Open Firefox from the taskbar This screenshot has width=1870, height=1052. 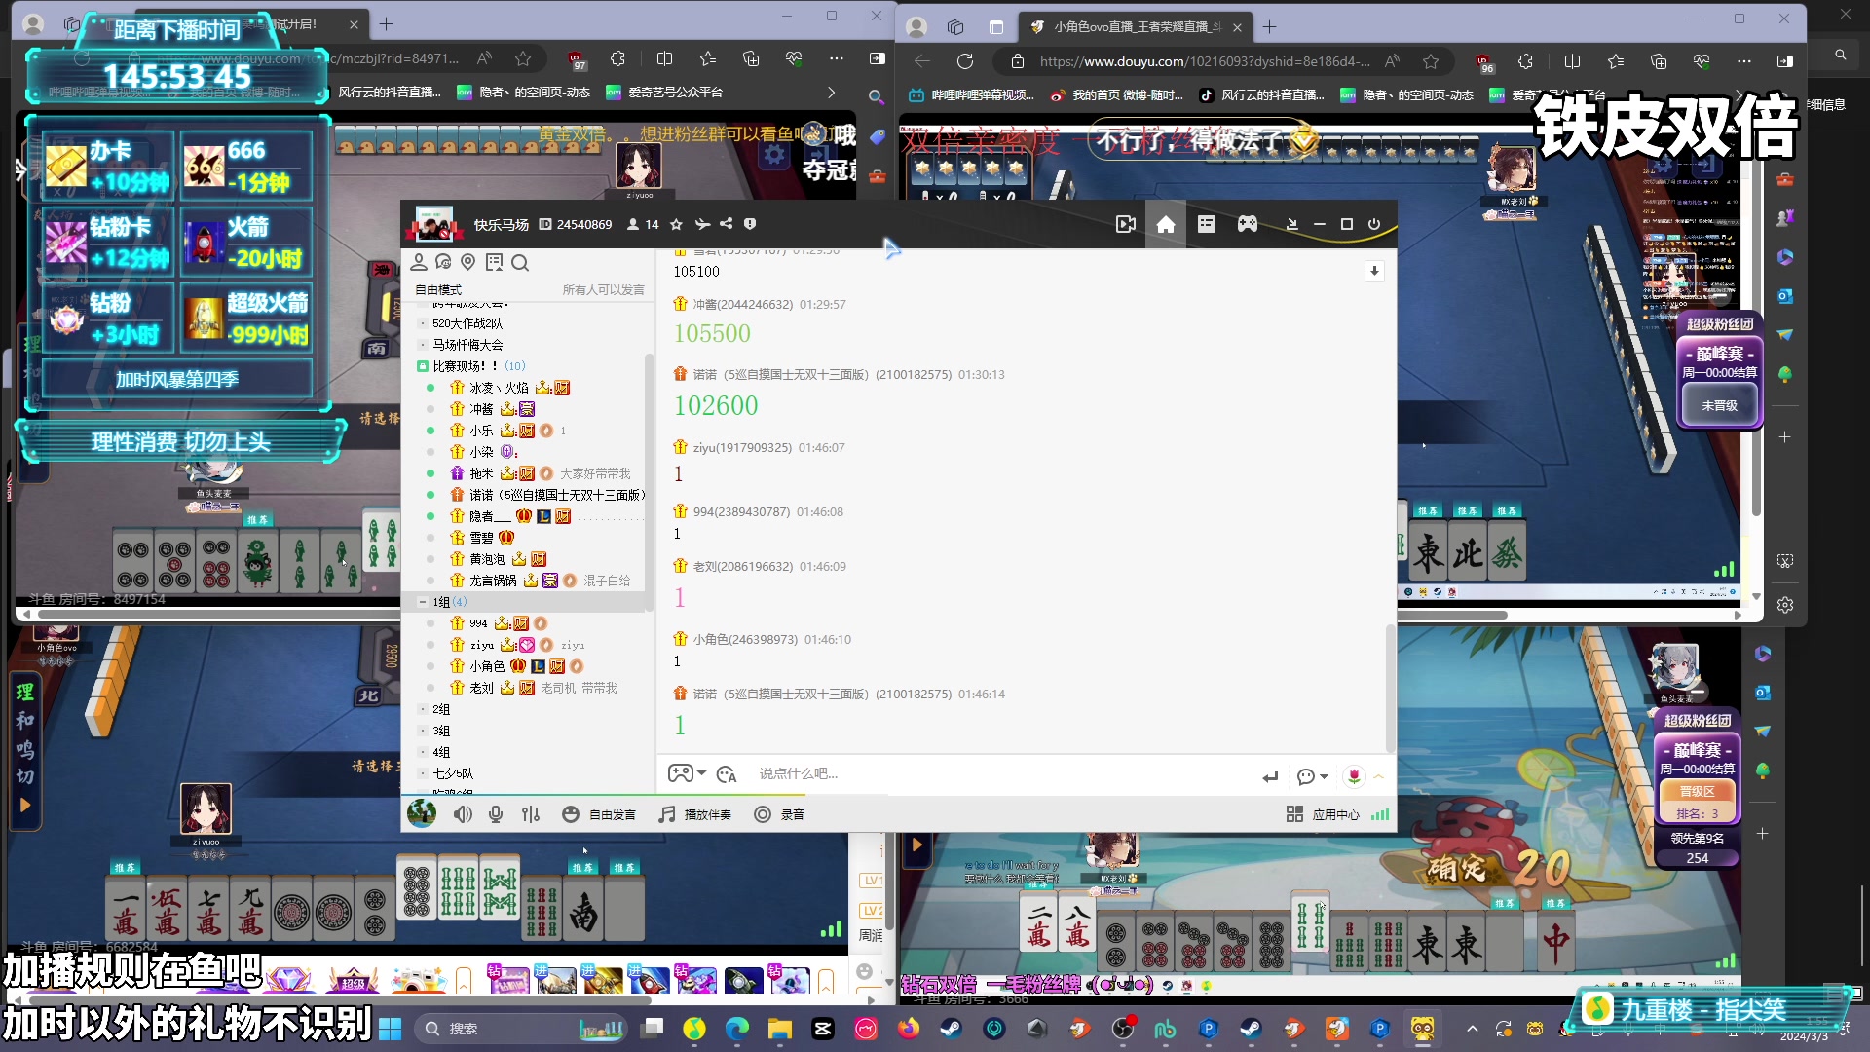908,1029
